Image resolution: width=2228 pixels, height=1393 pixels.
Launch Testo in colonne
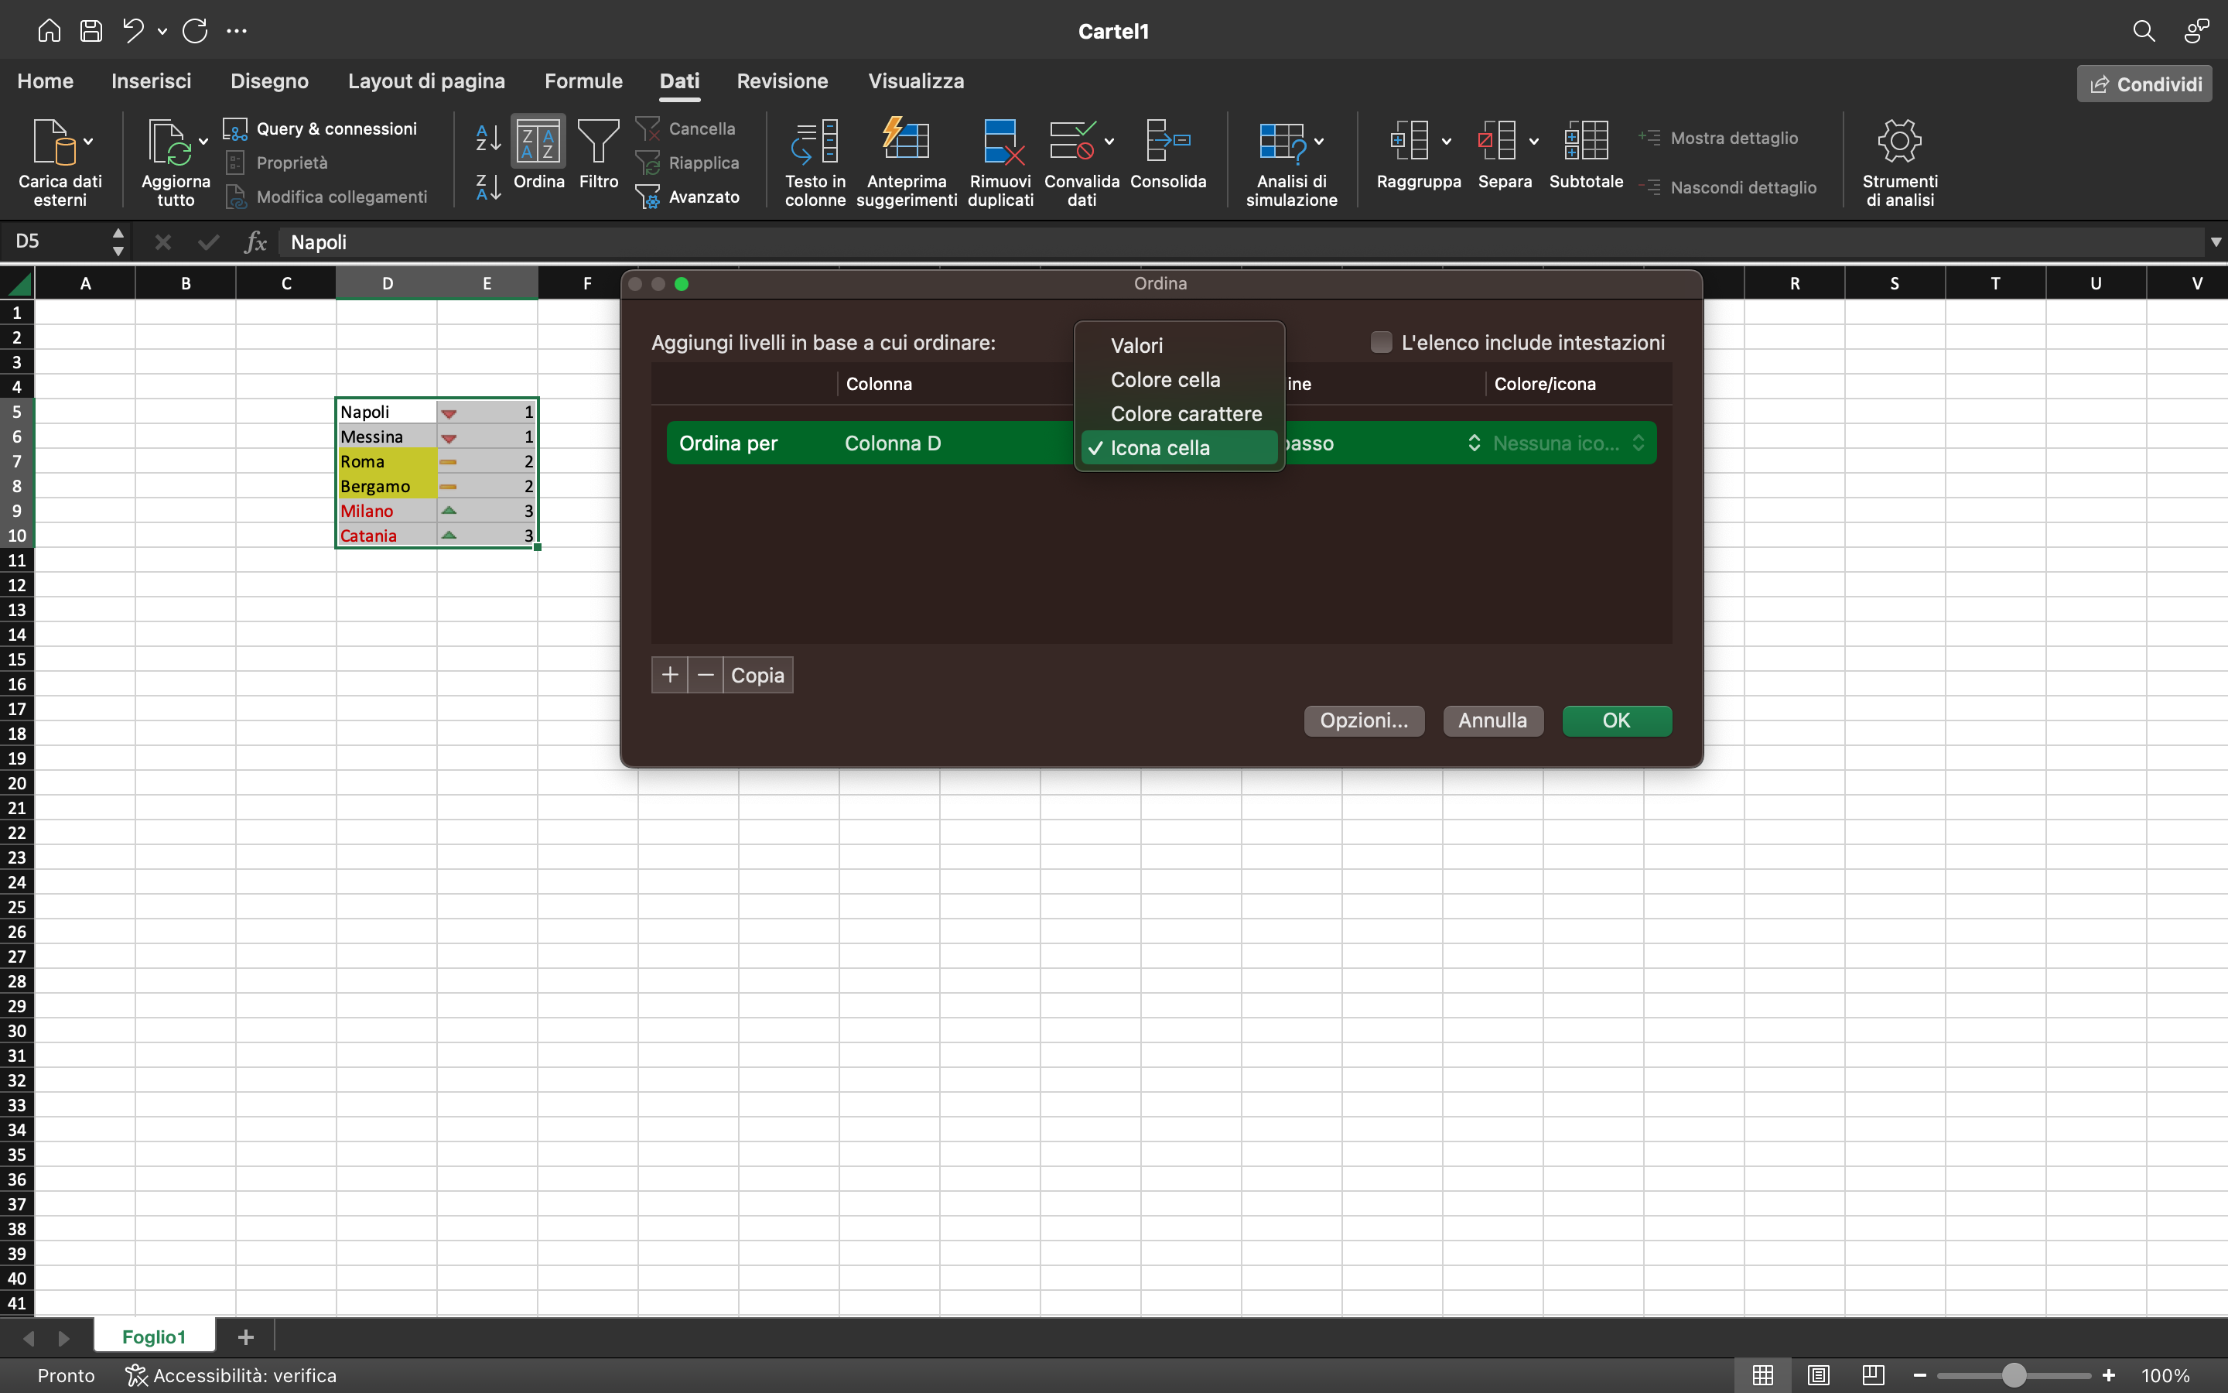tap(814, 161)
